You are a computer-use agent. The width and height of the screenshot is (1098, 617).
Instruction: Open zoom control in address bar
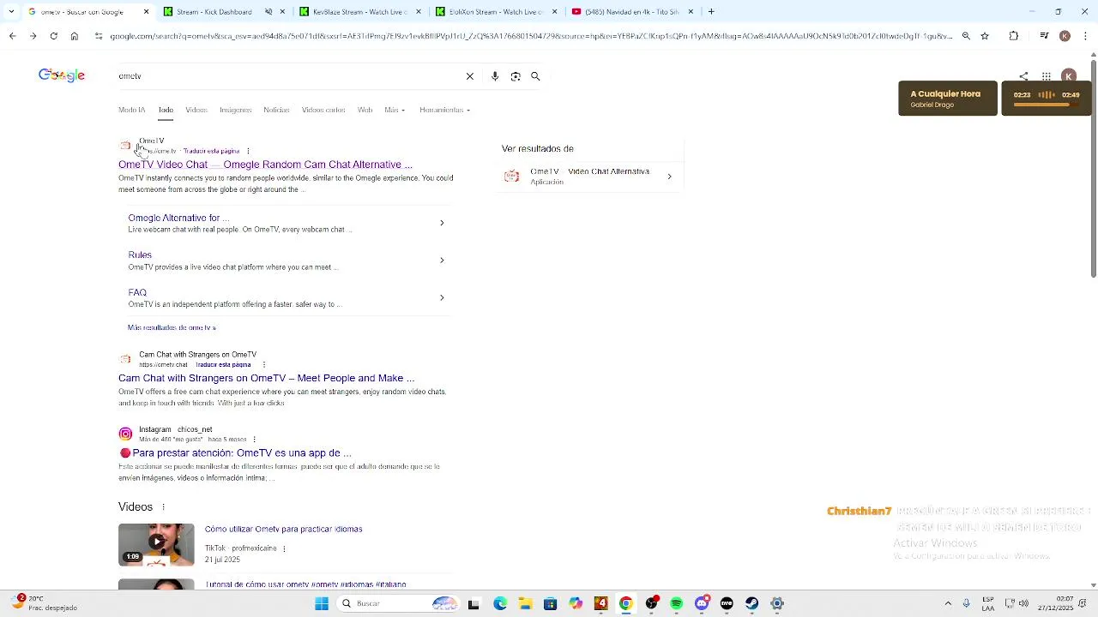966,36
